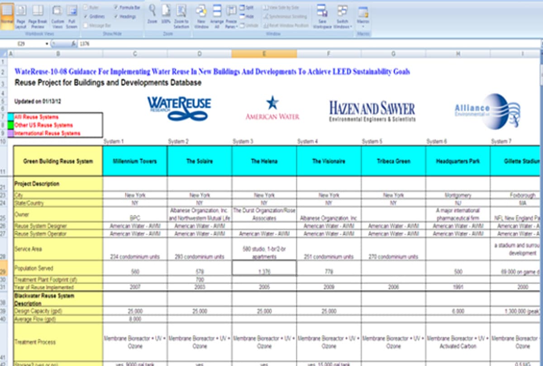Click Save Workspace

click(322, 16)
